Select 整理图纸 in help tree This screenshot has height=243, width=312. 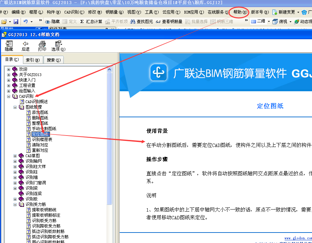[40, 123]
